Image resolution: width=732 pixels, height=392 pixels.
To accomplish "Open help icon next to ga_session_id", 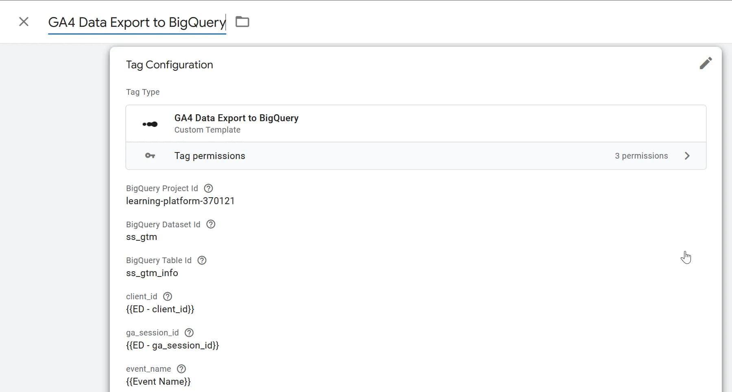I will tap(189, 333).
